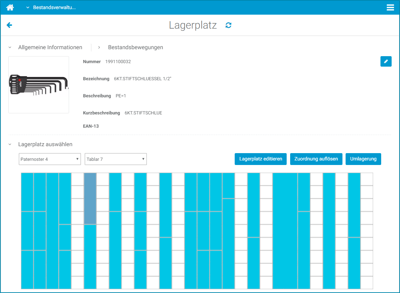Click the pencil edit button
This screenshot has height=293, width=400.
[386, 61]
